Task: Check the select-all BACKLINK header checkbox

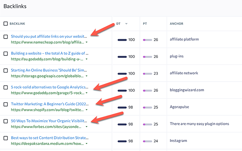Action: point(5,23)
